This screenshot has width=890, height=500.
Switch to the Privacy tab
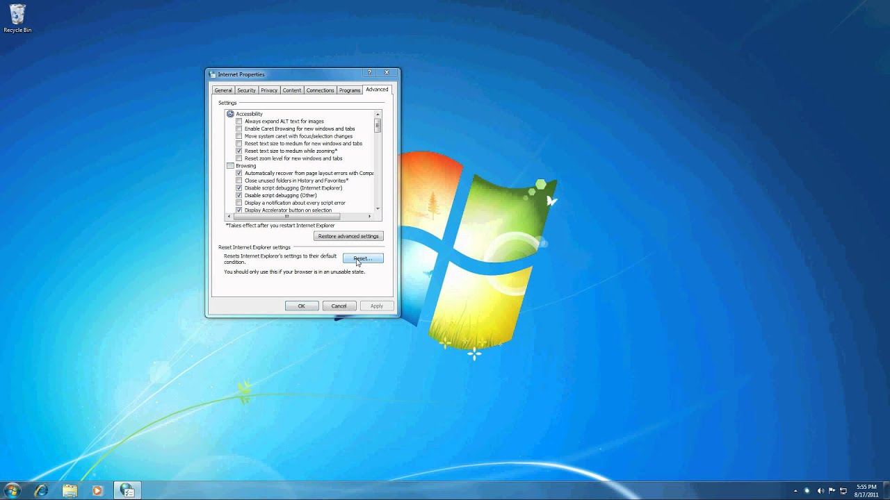coord(269,90)
